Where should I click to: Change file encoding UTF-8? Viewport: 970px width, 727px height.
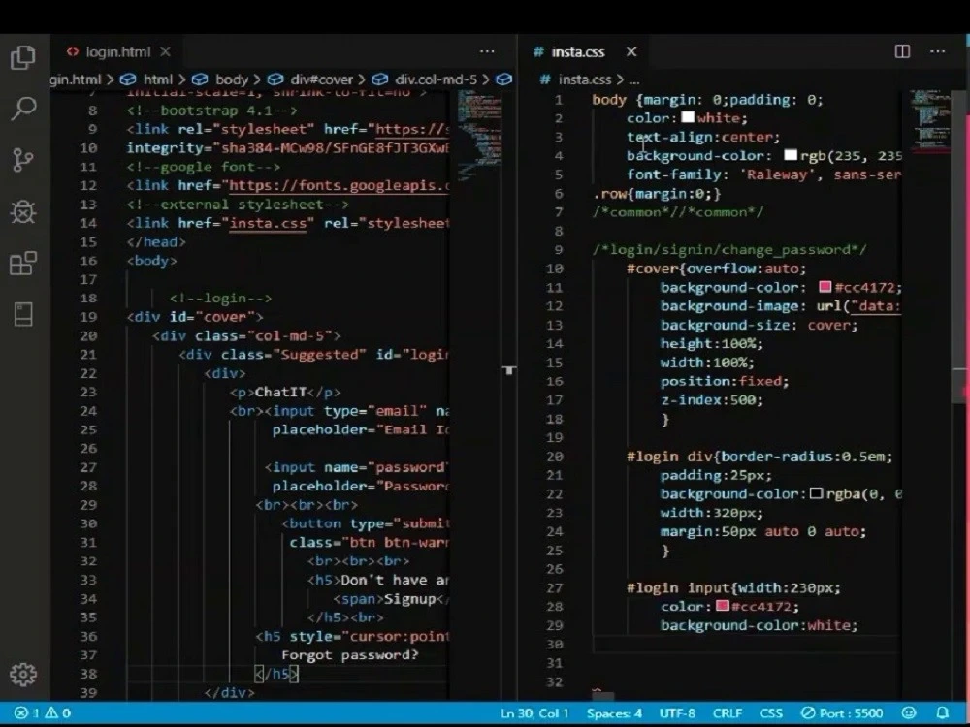click(677, 712)
